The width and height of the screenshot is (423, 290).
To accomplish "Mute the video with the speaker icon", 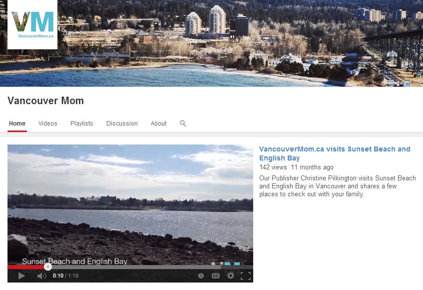I will pyautogui.click(x=41, y=276).
